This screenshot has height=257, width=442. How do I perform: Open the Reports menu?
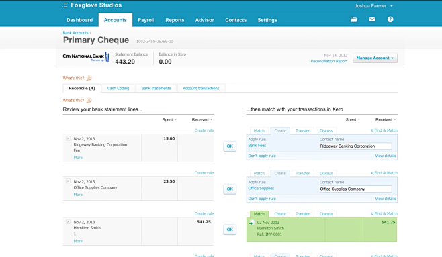pyautogui.click(x=175, y=20)
